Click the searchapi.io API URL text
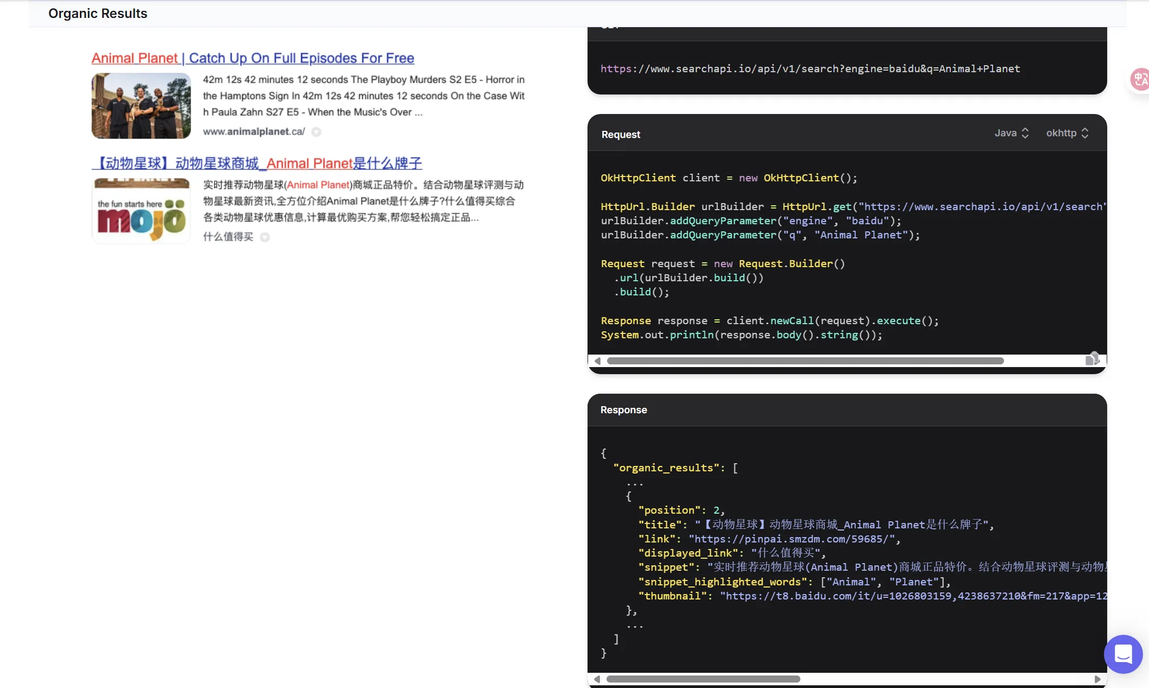The width and height of the screenshot is (1149, 688). (x=810, y=69)
